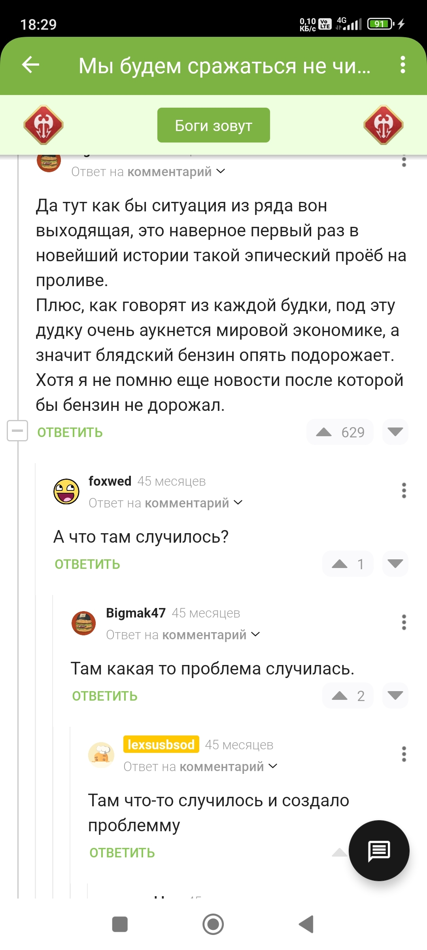Upvote foxwed's comment
427x950 pixels.
coord(340,564)
